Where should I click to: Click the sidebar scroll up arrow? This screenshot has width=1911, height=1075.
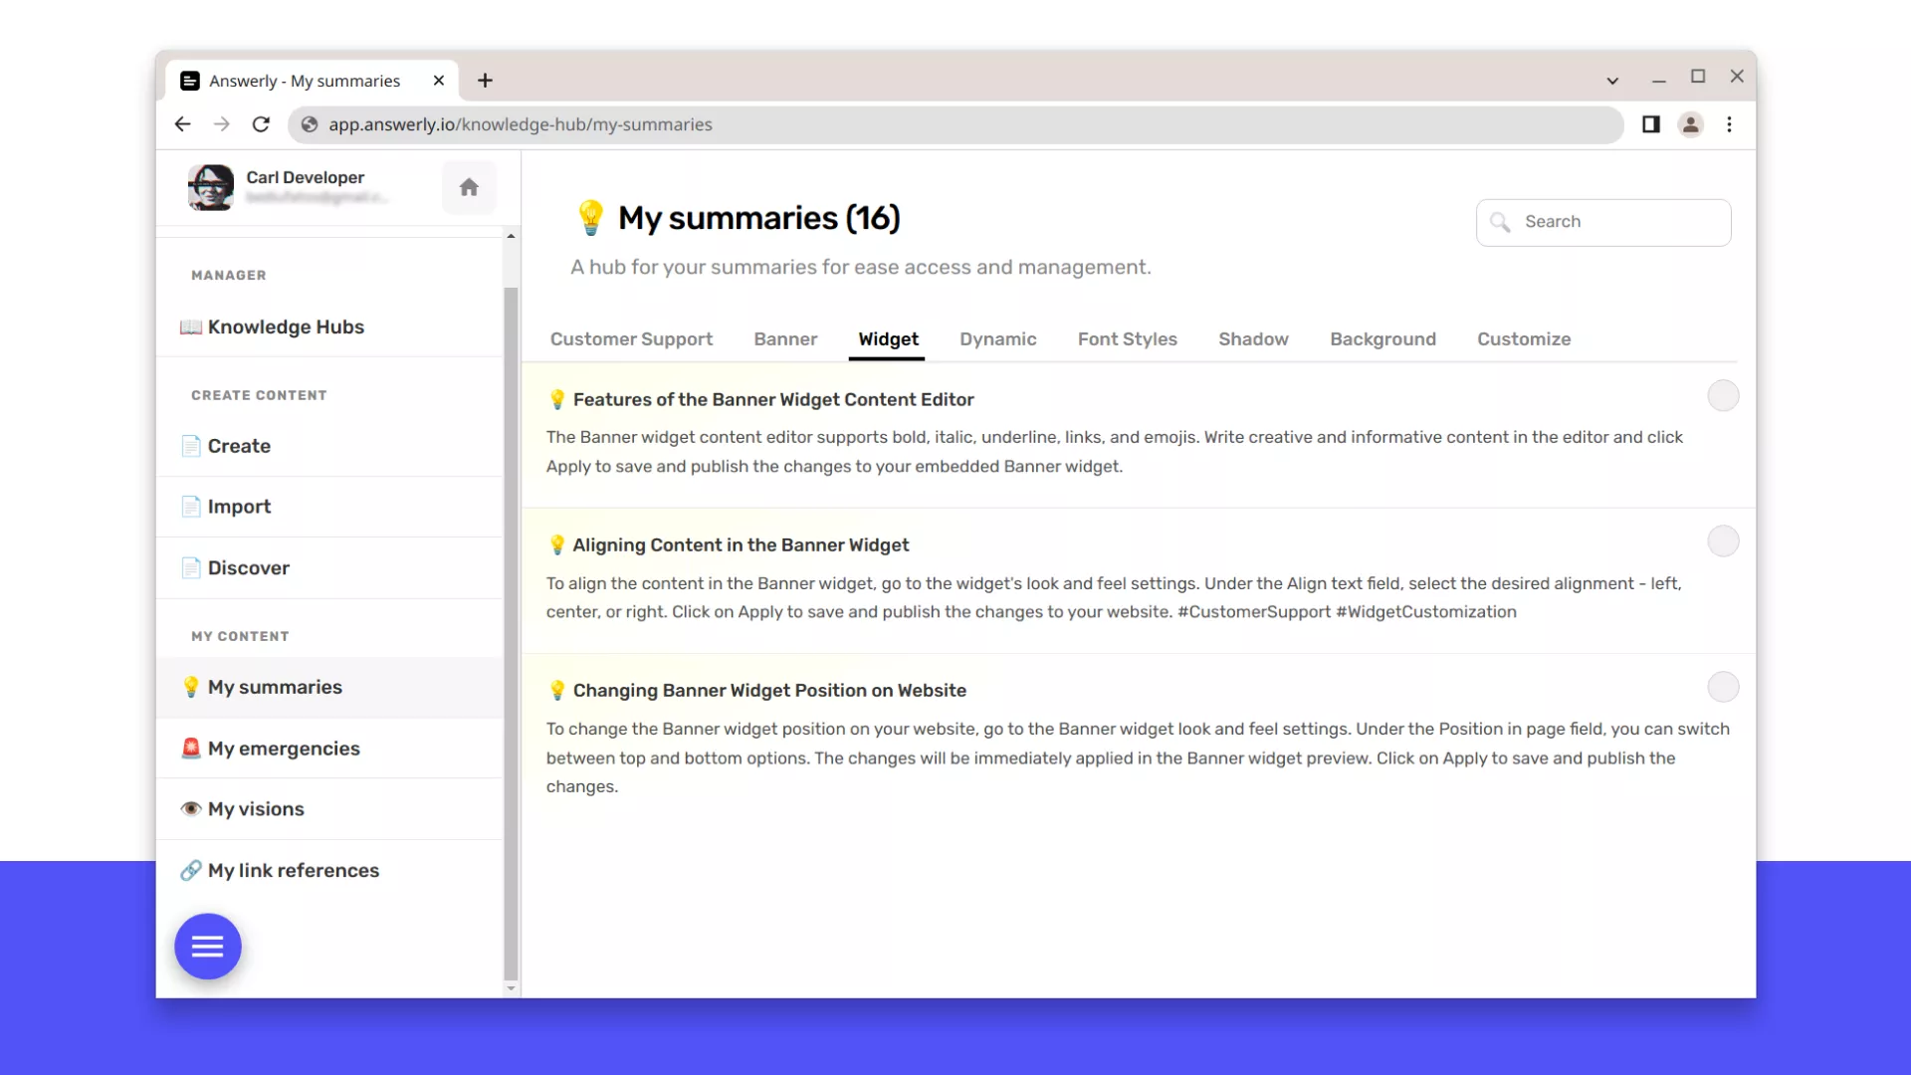point(511,236)
